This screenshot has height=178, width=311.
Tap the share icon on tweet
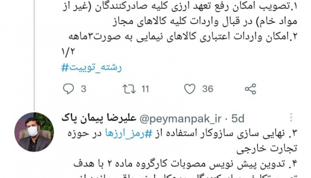click(x=250, y=89)
